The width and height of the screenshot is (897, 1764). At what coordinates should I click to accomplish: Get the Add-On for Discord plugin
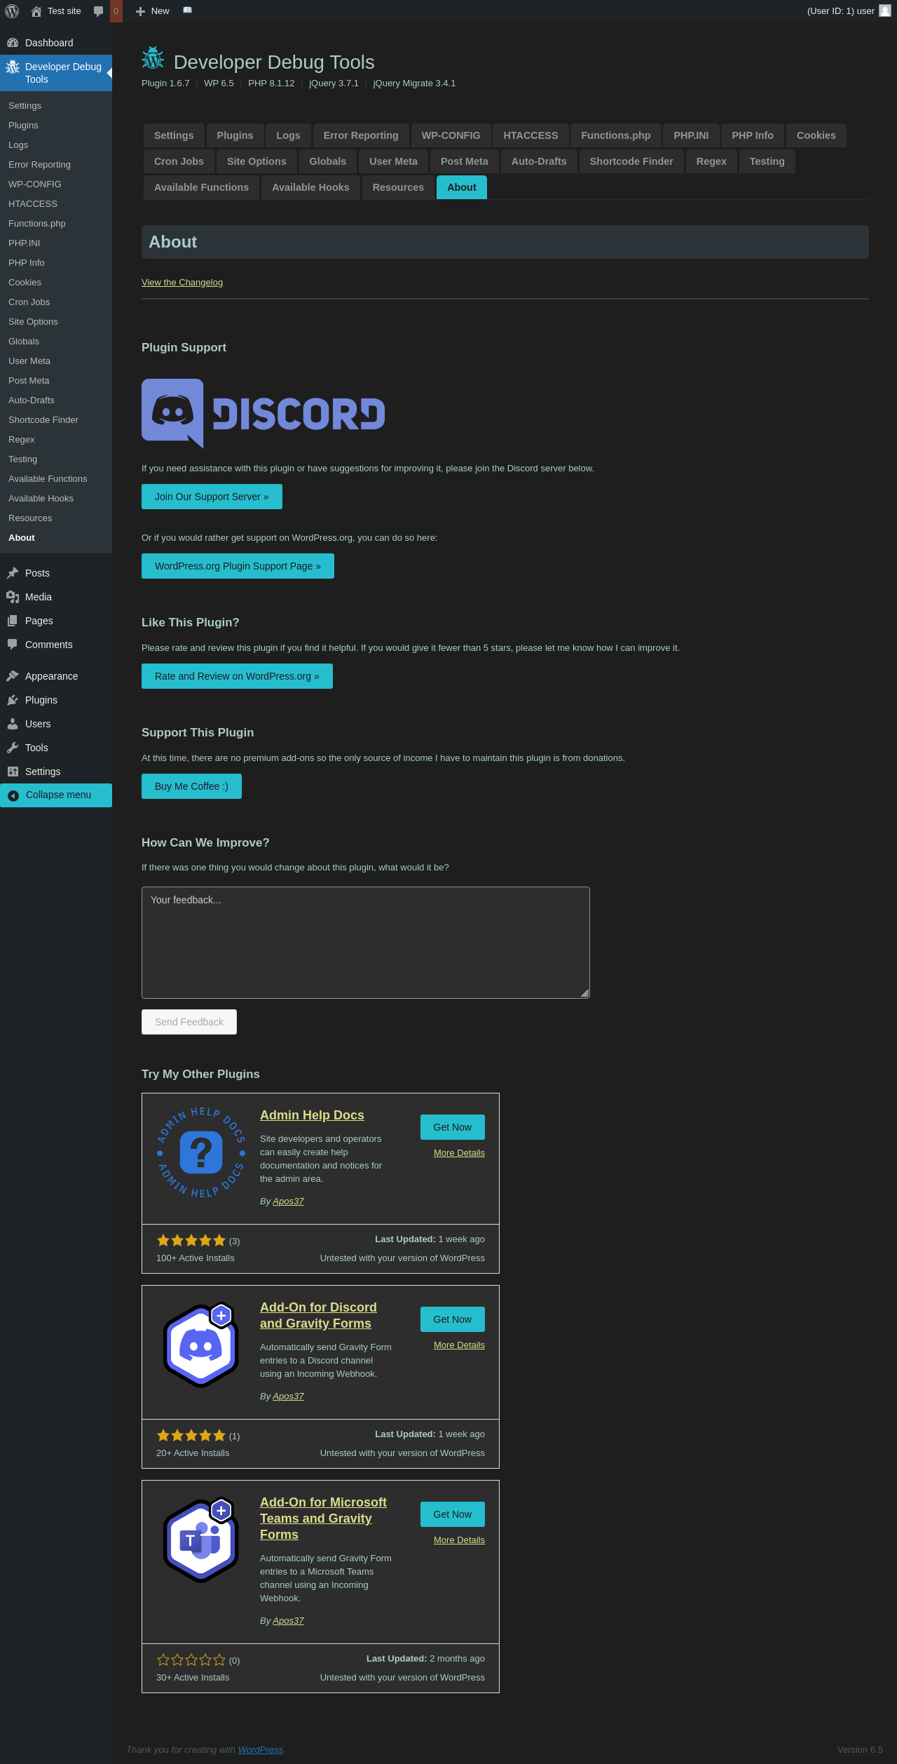click(453, 1319)
